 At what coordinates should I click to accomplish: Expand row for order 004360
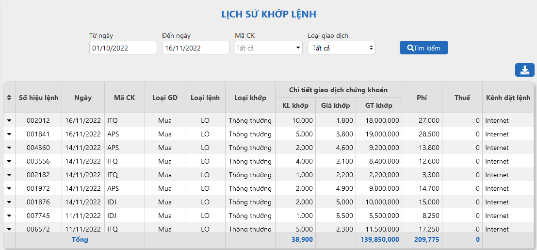(x=9, y=148)
